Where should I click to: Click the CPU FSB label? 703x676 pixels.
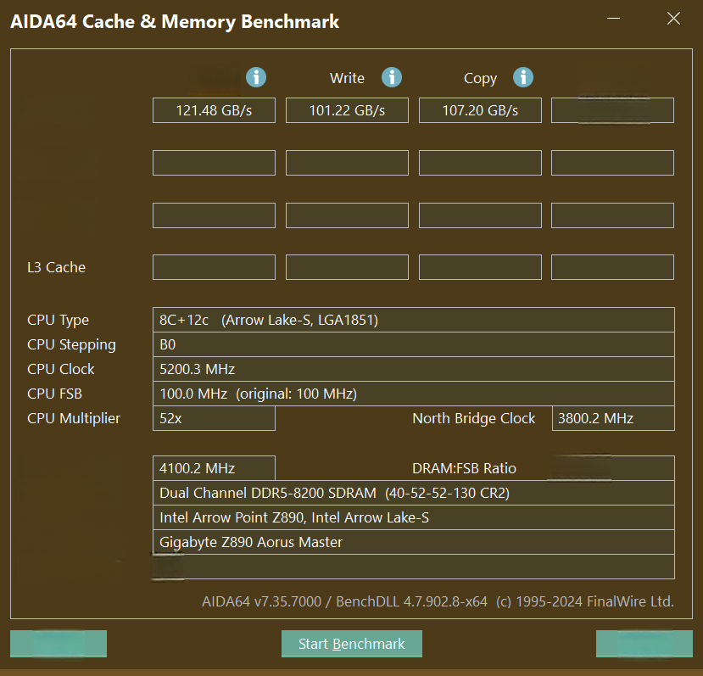(54, 394)
